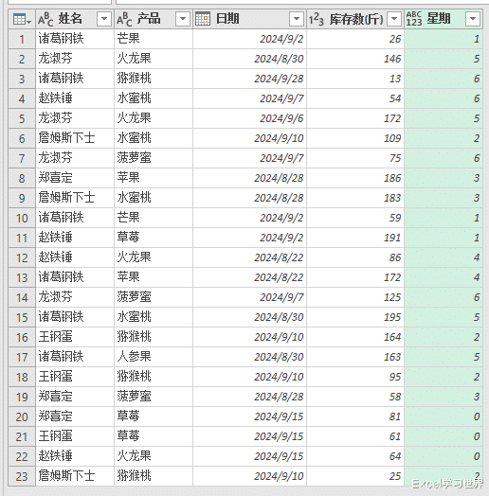Open the 日期 column filter dropdown
This screenshot has width=489, height=496.
[297, 19]
